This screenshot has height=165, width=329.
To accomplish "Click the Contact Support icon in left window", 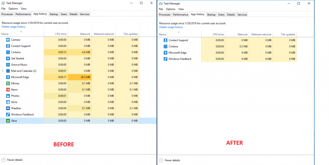I will pos(8,46).
